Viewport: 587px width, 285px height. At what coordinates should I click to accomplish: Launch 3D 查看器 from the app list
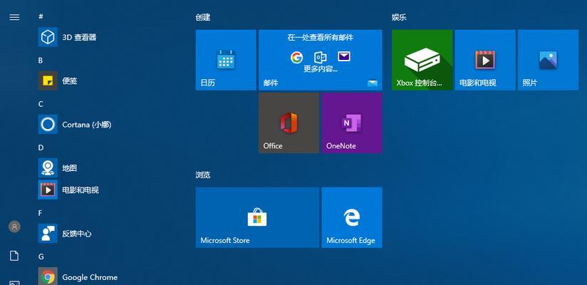click(x=68, y=37)
